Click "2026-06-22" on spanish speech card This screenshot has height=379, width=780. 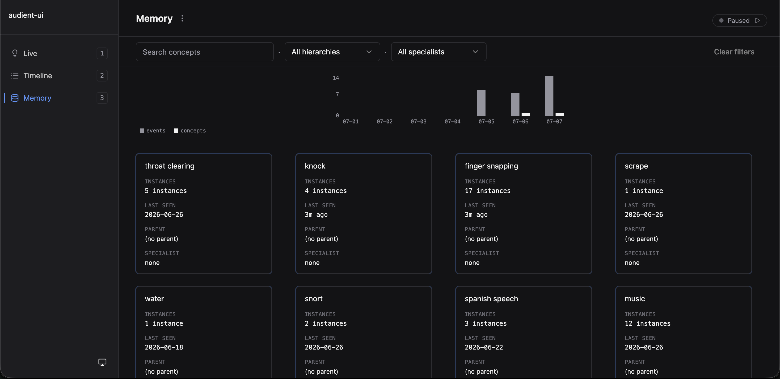pos(484,347)
